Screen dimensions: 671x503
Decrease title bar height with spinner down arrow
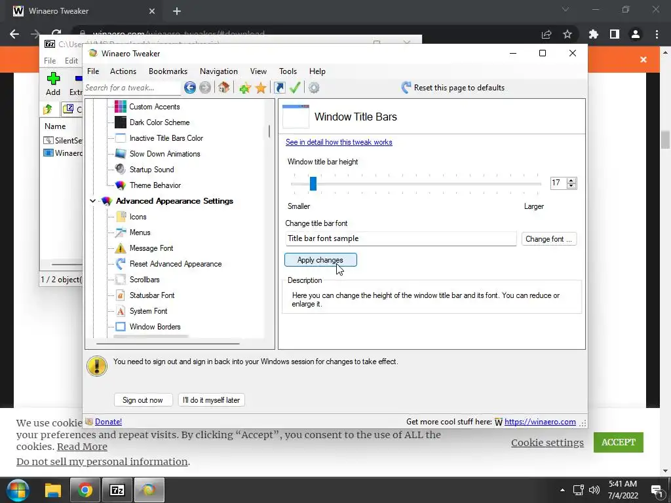571,186
